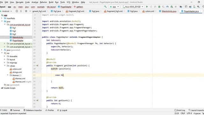The height and width of the screenshot is (115, 204).
Task: Open the Run Anything icon
Action: pos(186,7)
